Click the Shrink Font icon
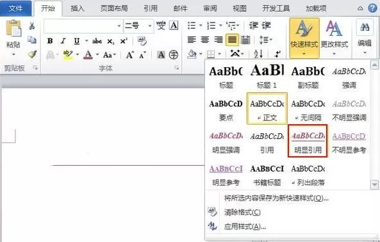This screenshot has height=242, width=380. click(142, 55)
